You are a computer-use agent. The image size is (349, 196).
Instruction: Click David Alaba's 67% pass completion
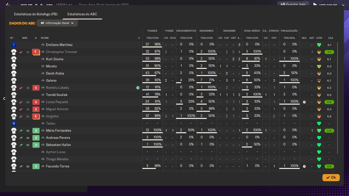point(158,73)
